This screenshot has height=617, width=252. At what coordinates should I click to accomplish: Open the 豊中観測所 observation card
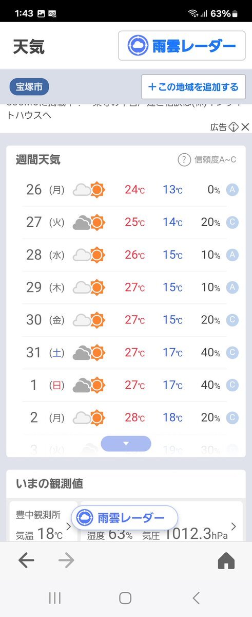(x=43, y=522)
